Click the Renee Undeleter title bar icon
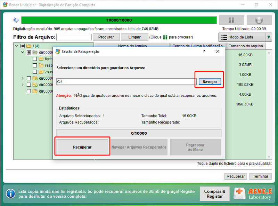The width and height of the screenshot is (278, 206). coord(5,5)
